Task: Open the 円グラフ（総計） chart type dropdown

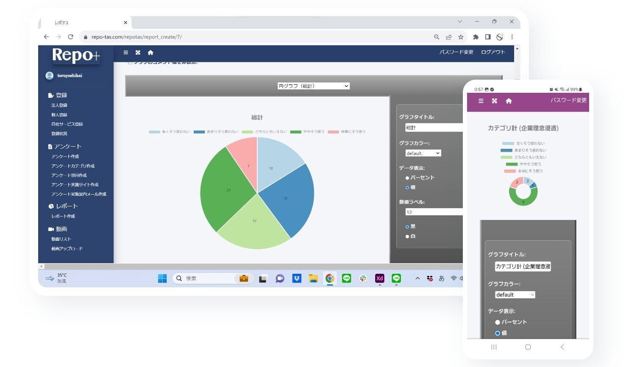Action: [x=313, y=86]
